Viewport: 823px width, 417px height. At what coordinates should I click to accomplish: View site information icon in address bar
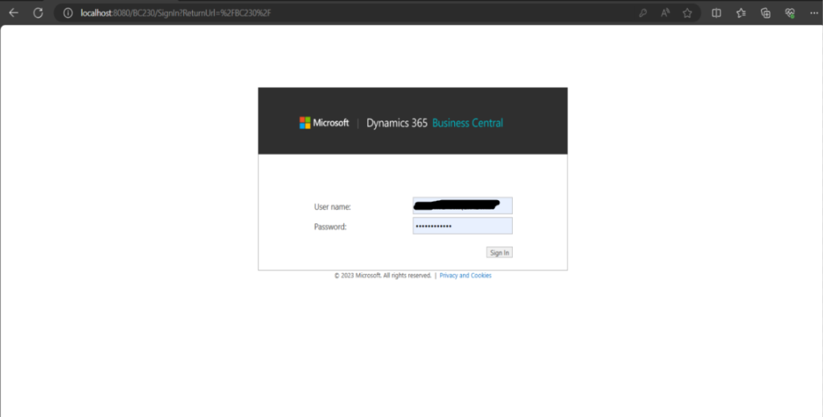tap(68, 13)
